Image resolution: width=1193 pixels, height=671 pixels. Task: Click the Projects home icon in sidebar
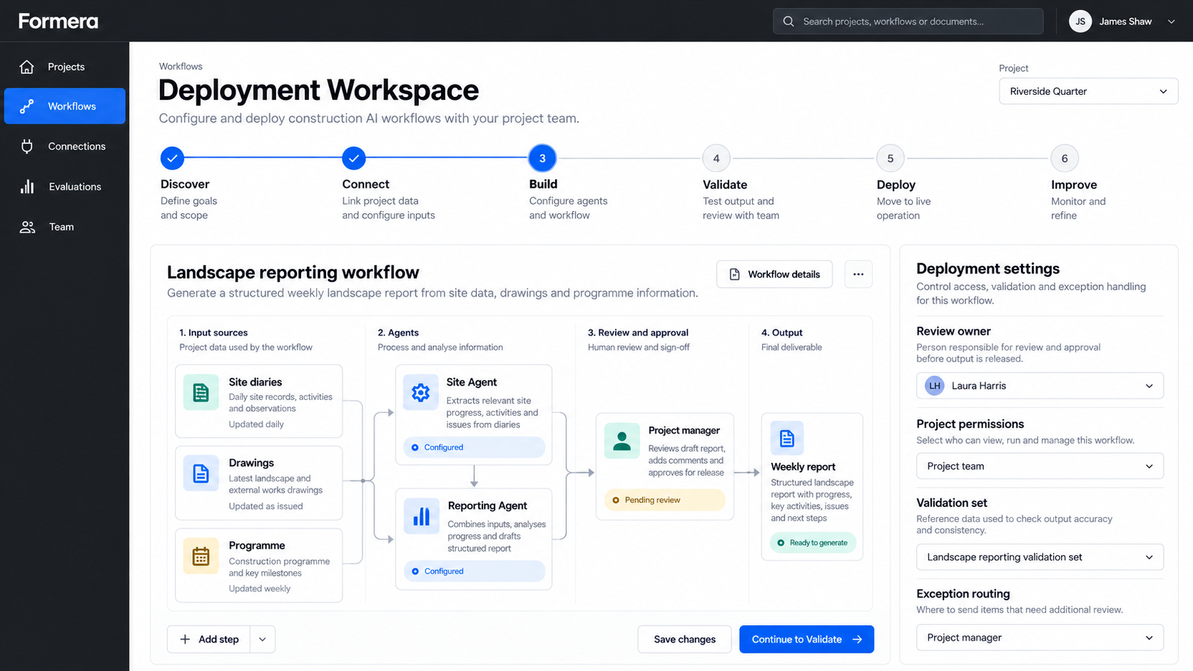pos(27,67)
